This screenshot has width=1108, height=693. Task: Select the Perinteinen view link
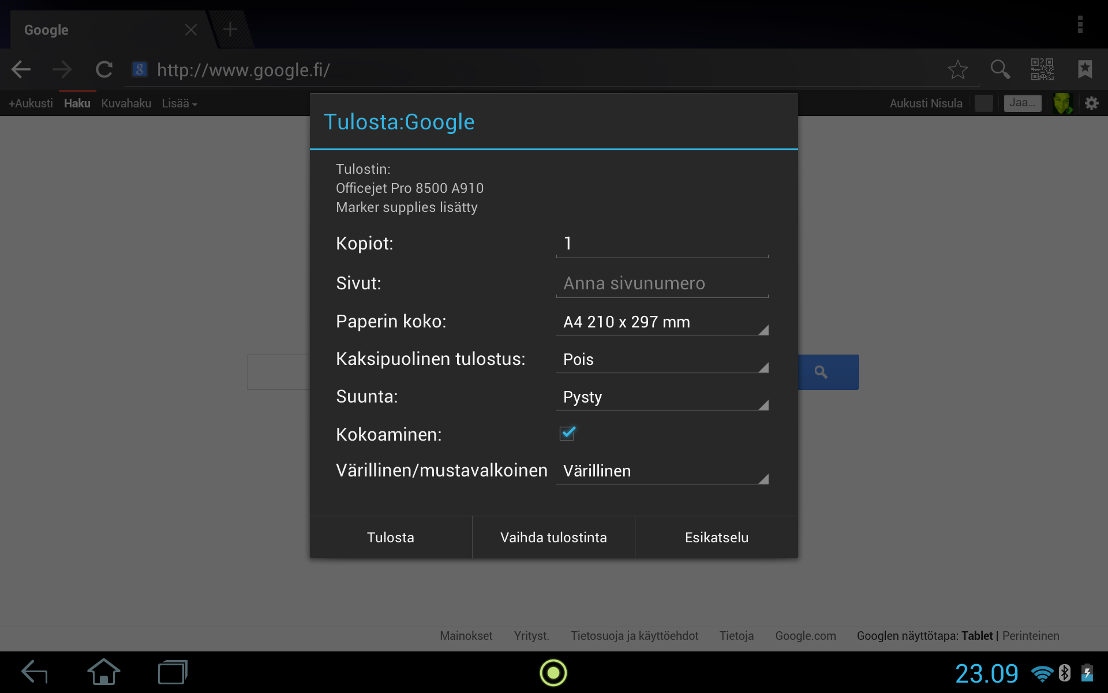[x=1031, y=636]
